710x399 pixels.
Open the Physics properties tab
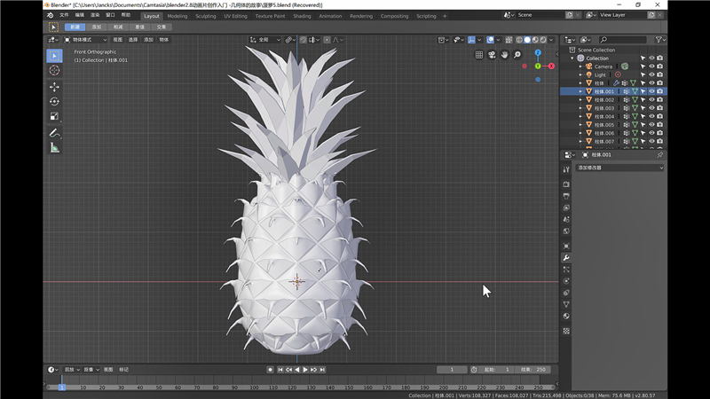coord(566,281)
